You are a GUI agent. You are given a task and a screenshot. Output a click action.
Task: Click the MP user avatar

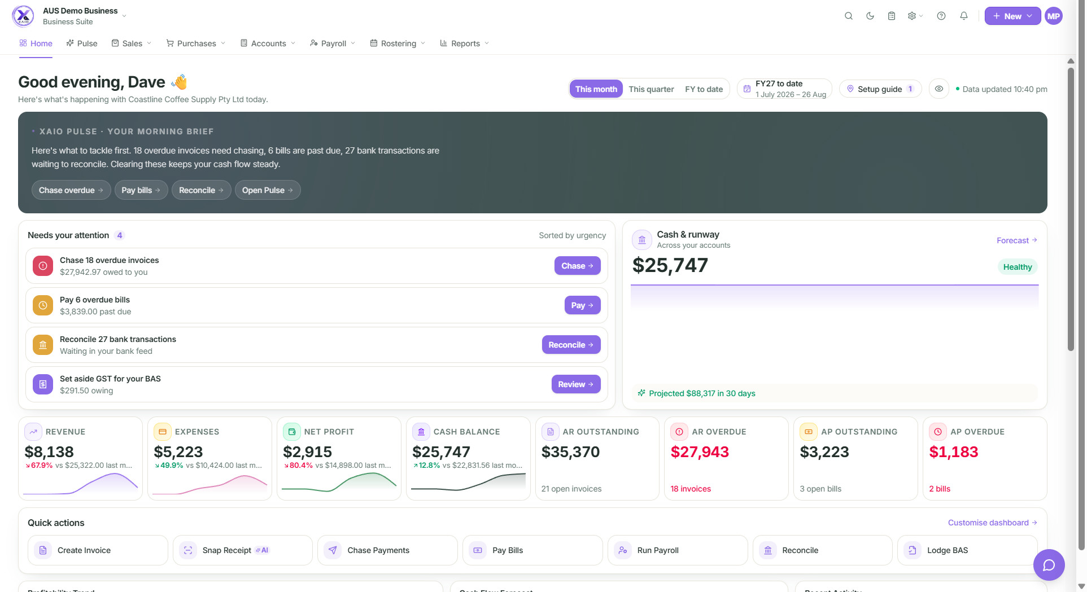click(x=1054, y=16)
